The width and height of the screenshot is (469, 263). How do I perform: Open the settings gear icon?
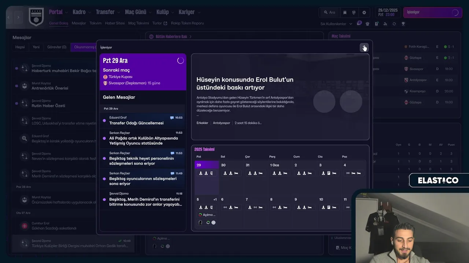tap(364, 12)
